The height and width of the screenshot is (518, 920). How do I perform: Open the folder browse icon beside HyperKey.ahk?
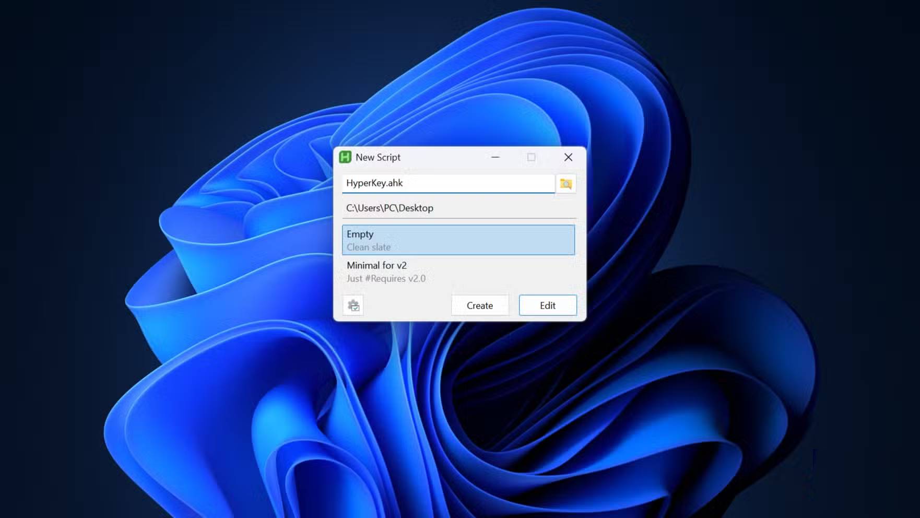565,184
